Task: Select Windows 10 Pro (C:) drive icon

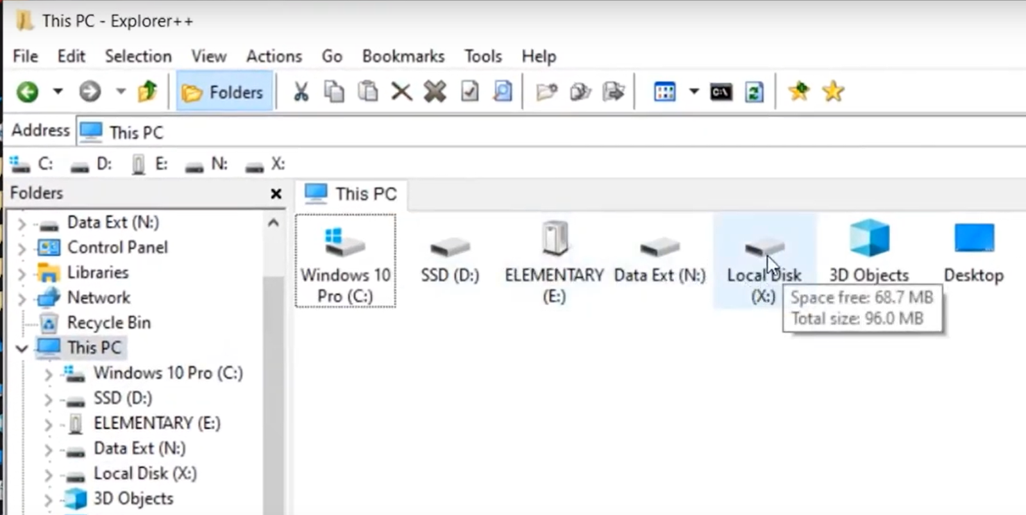Action: 346,261
